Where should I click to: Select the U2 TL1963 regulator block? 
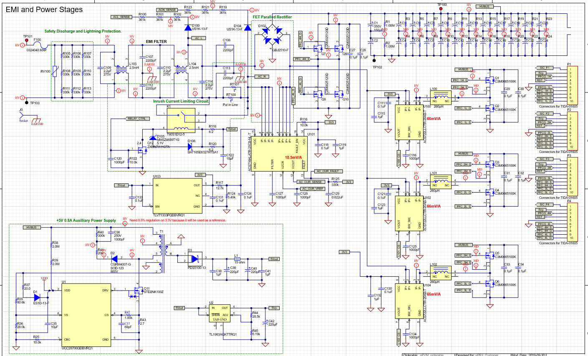tap(220, 313)
